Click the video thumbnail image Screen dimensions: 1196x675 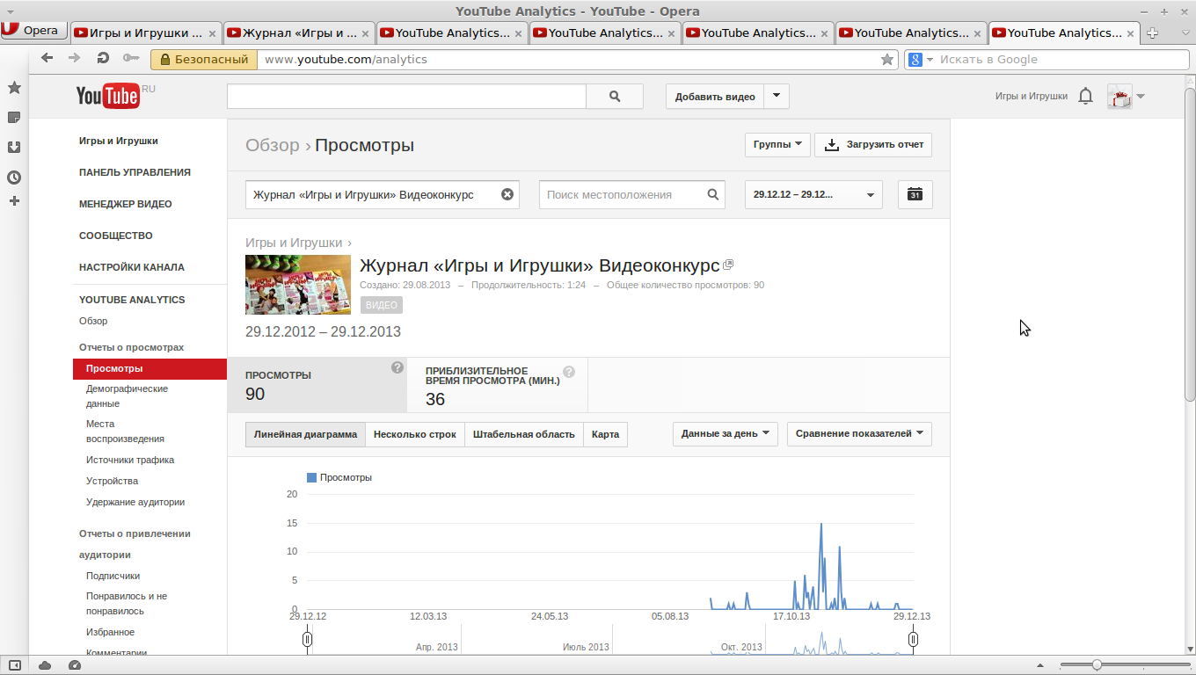coord(297,285)
